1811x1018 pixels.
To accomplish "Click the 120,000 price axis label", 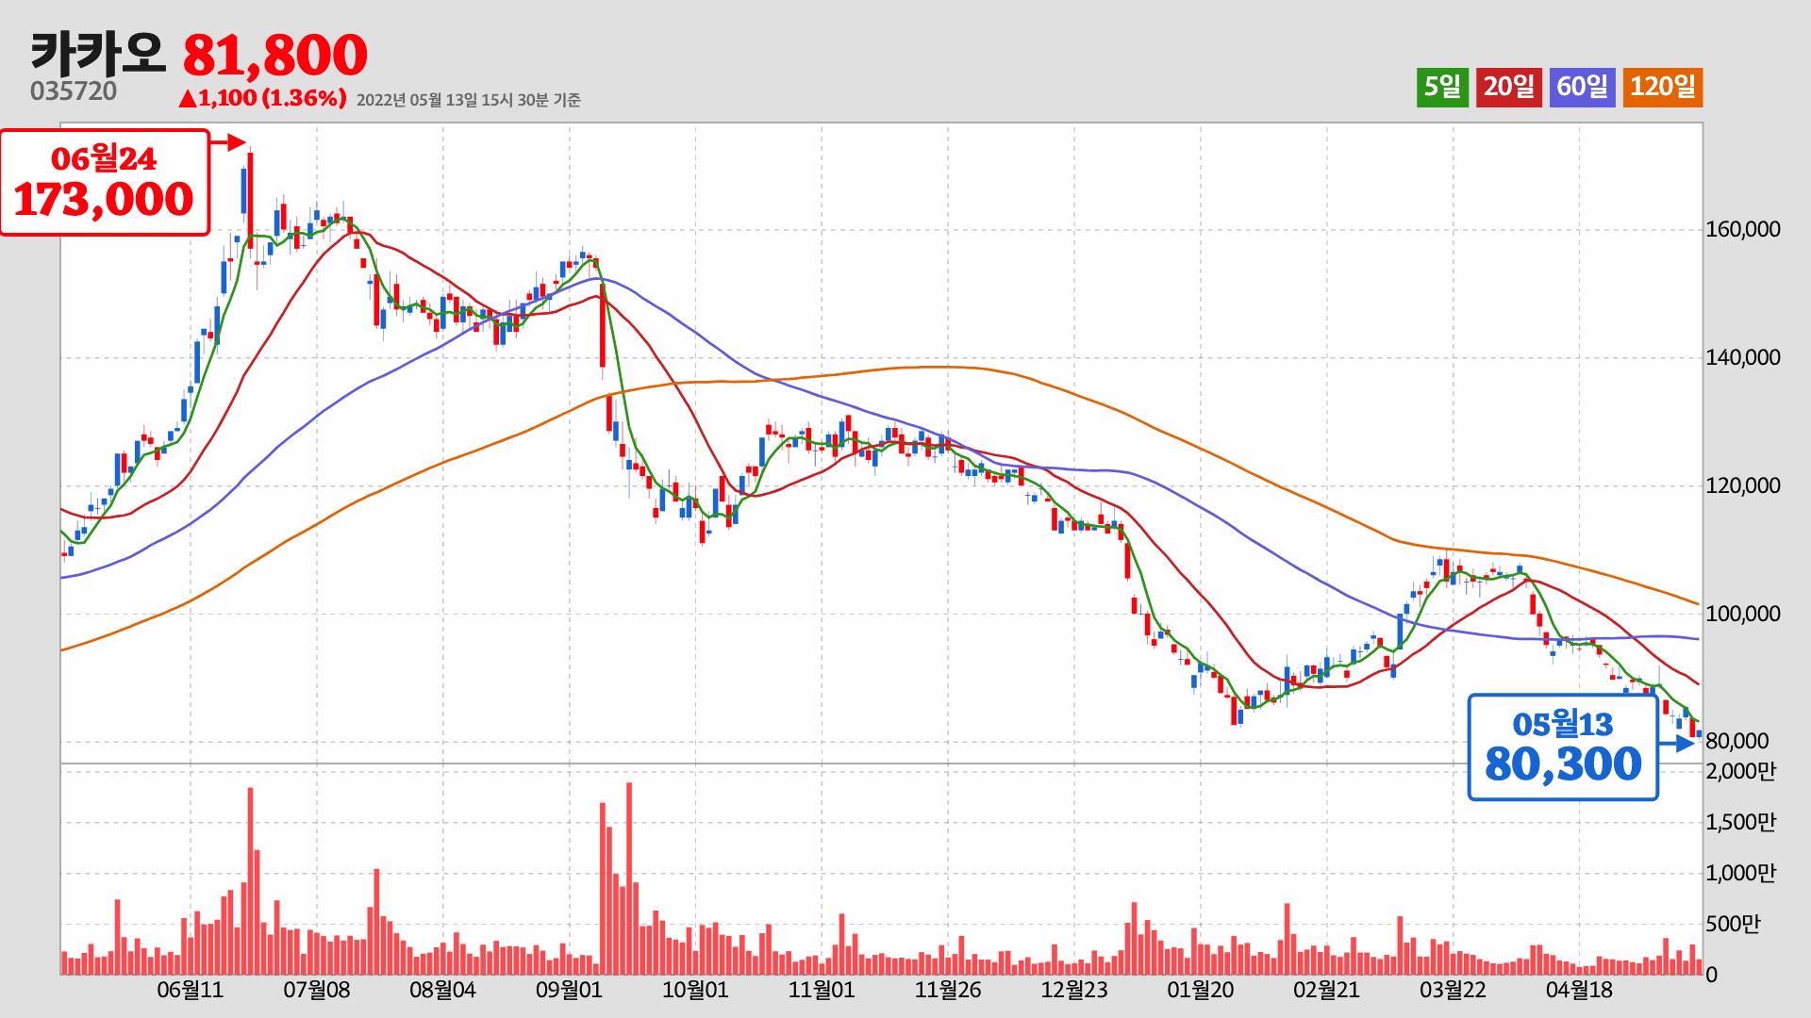I will pyautogui.click(x=1742, y=486).
